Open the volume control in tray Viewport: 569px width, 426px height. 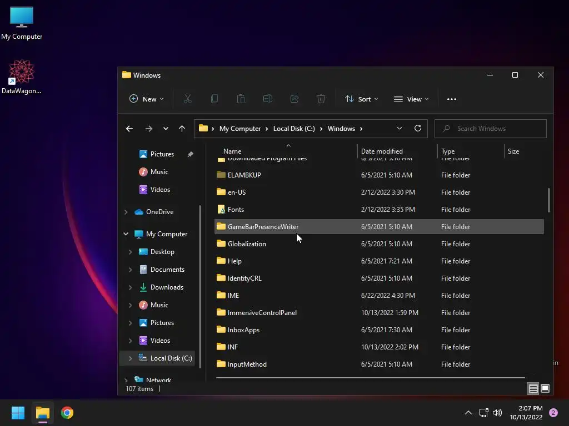pos(497,413)
